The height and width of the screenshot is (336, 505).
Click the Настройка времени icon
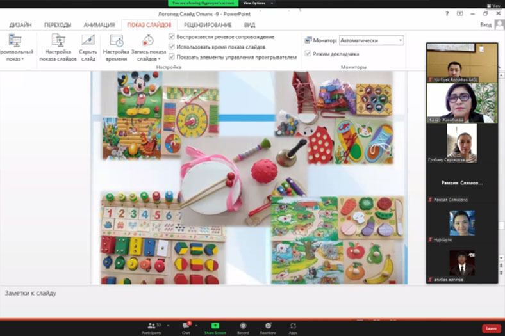(x=116, y=41)
